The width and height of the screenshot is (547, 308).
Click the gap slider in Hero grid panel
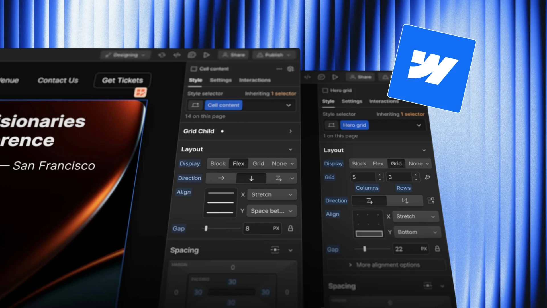(372, 249)
